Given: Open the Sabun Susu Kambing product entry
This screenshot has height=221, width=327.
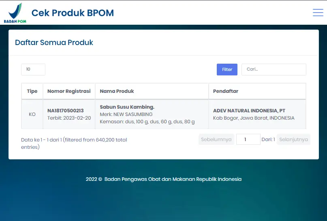Looking at the screenshot, I should 127,107.
